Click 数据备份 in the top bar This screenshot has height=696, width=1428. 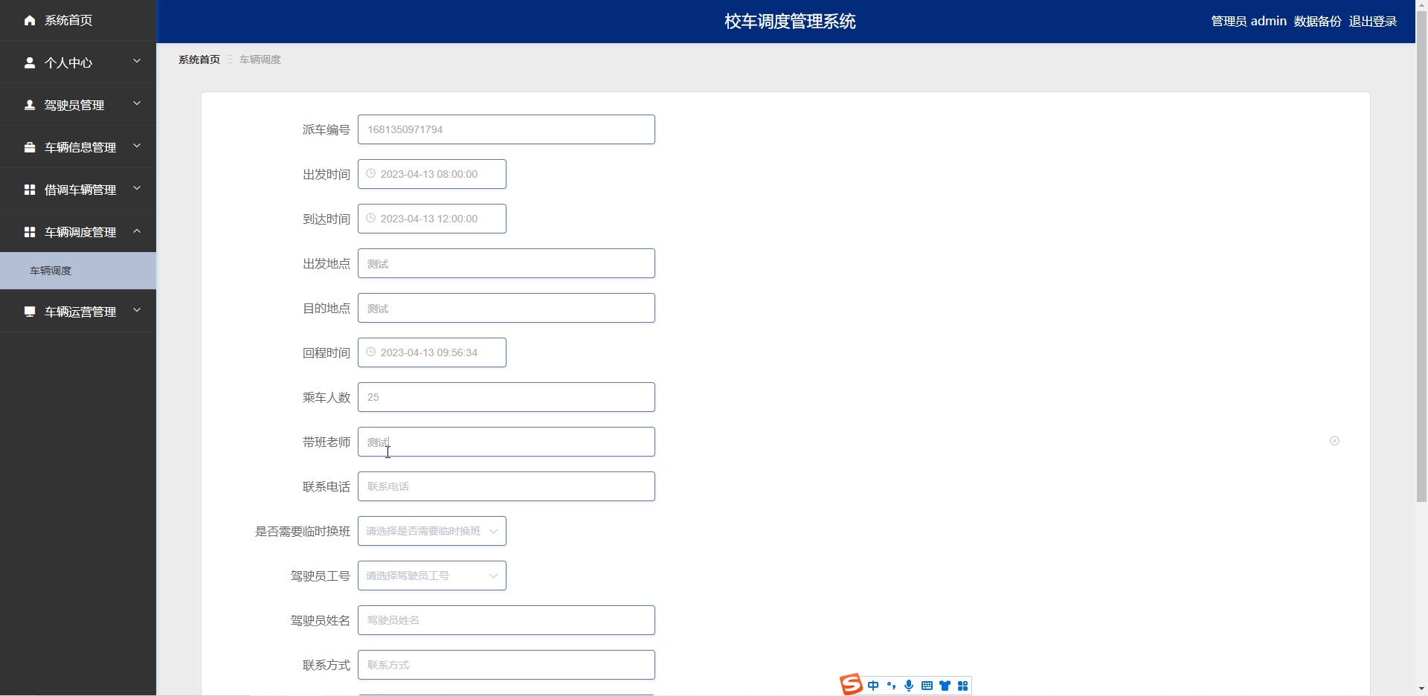pyautogui.click(x=1316, y=21)
